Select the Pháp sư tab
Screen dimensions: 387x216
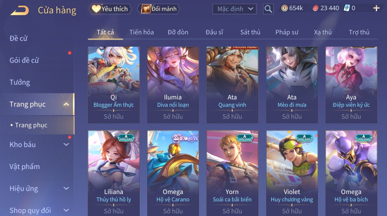pyautogui.click(x=287, y=32)
